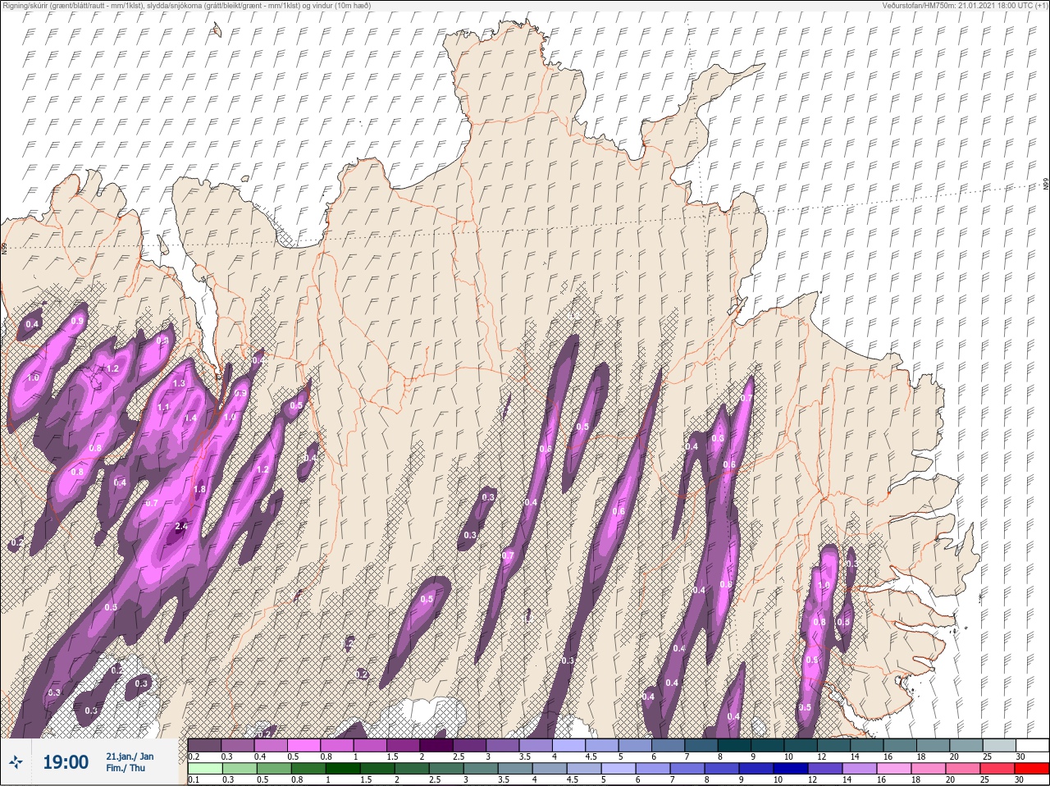Image resolution: width=1050 pixels, height=786 pixels.
Task: Click the 1.8 precipitation value on the map
Action: click(x=199, y=489)
